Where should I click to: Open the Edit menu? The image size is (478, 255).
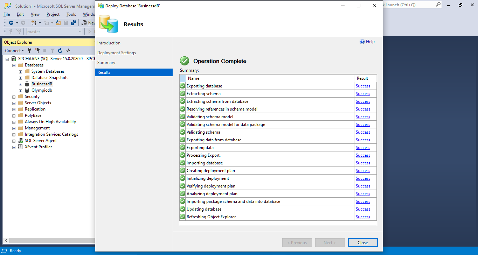[x=20, y=14]
